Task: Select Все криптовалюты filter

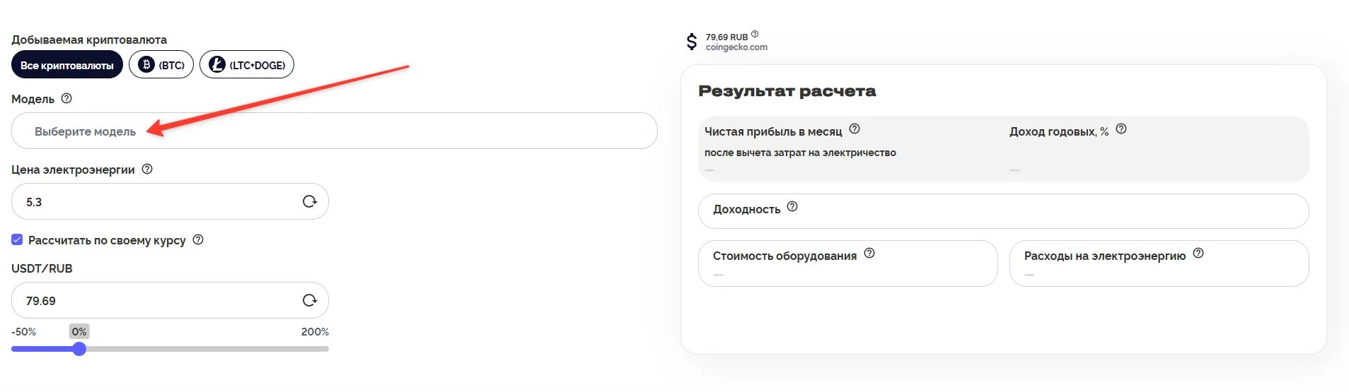Action: (67, 65)
